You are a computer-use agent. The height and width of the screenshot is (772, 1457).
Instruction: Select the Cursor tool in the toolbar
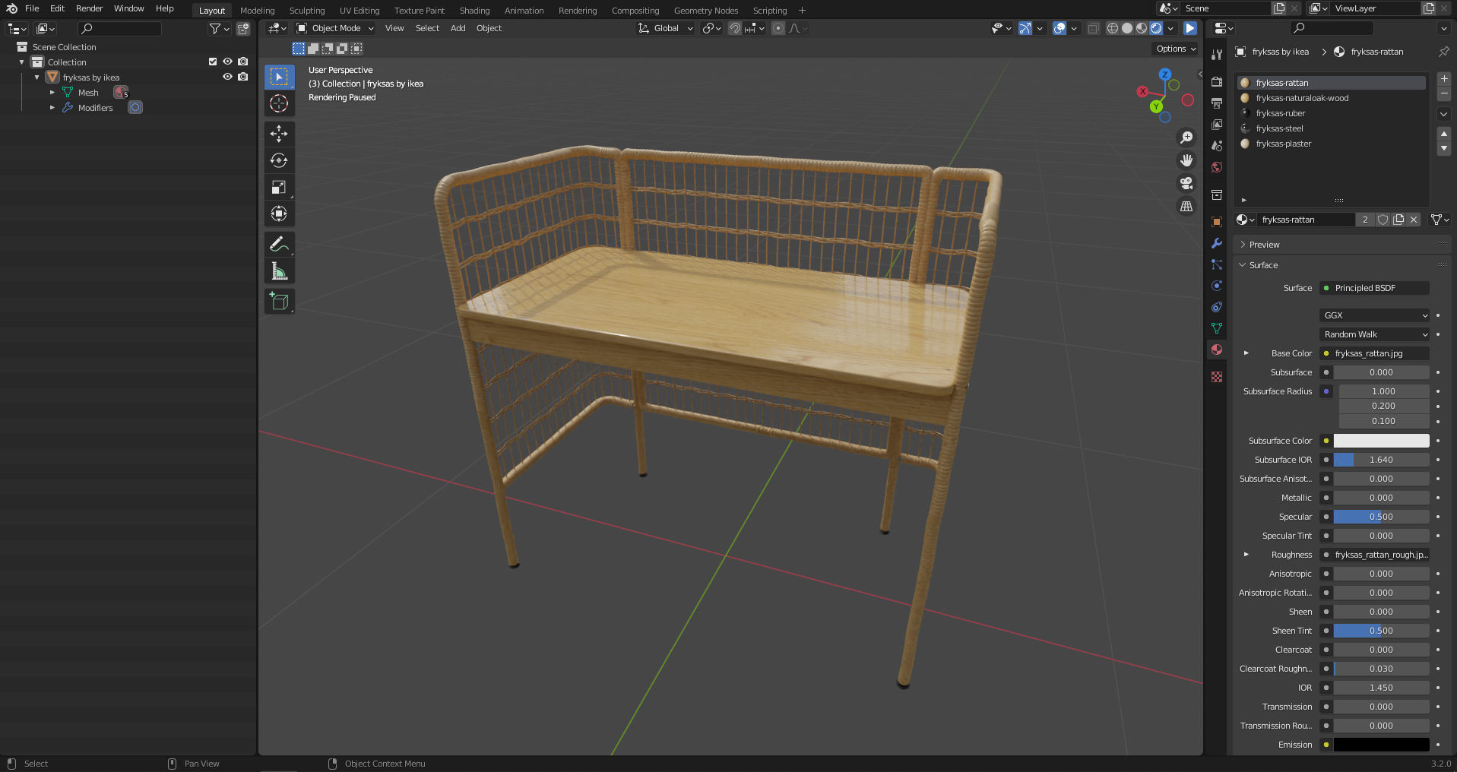point(279,103)
